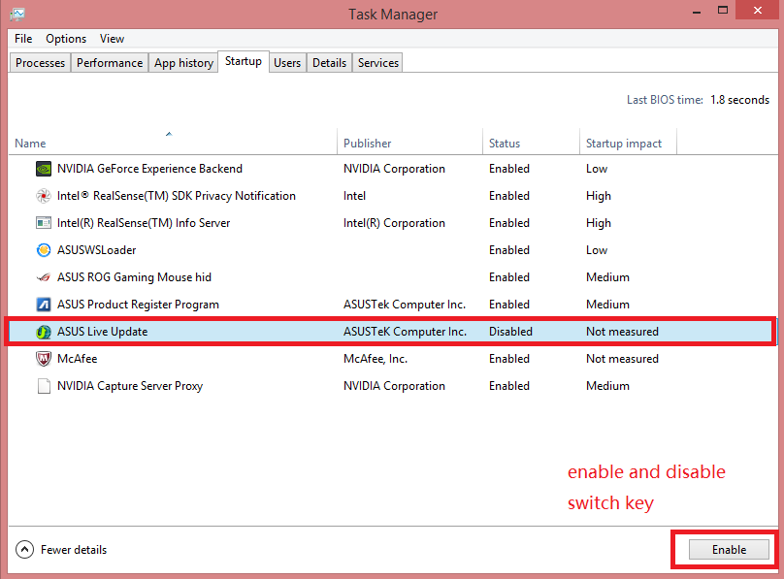Select ASUS ROG Gaming Mouse hid name
The image size is (784, 579).
pyautogui.click(x=134, y=277)
